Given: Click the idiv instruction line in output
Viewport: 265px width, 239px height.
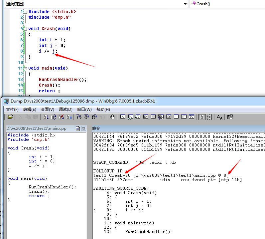Looking at the screenshot, I should click(168, 180).
